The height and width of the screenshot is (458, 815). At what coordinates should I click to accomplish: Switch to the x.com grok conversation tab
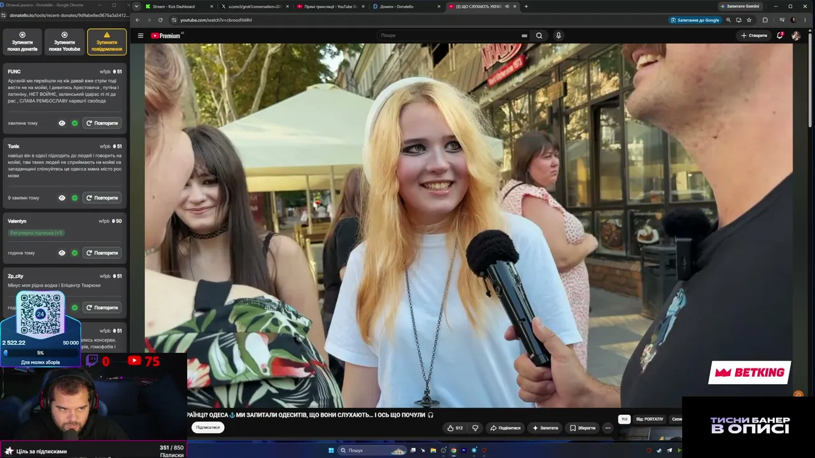point(254,6)
